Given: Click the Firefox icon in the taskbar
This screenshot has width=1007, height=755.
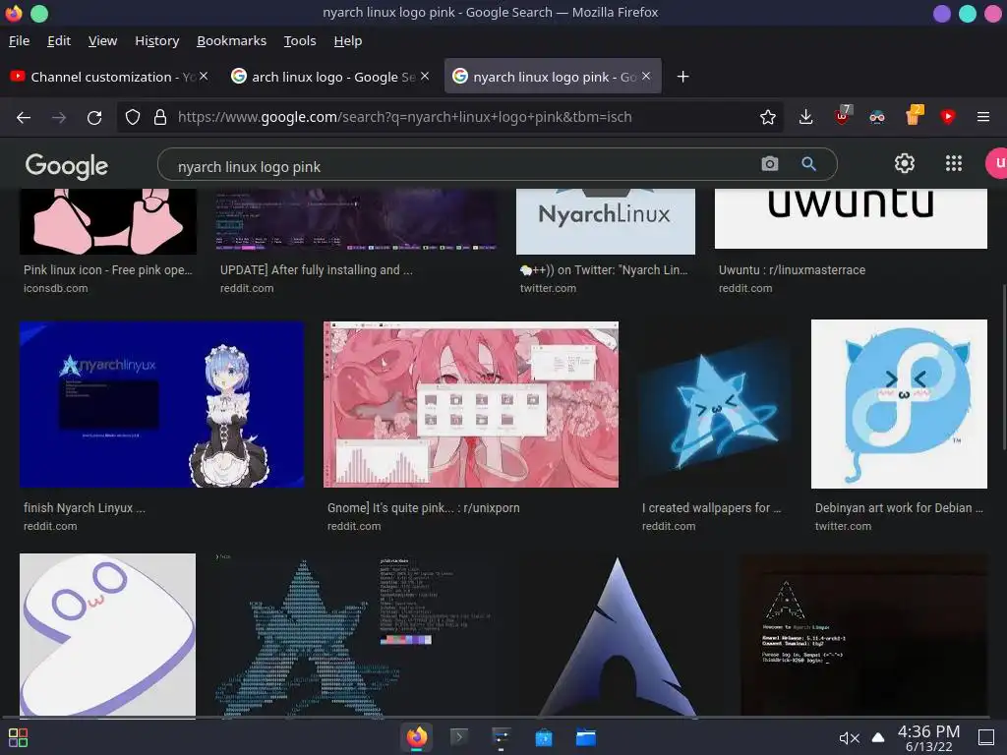Looking at the screenshot, I should tap(416, 737).
